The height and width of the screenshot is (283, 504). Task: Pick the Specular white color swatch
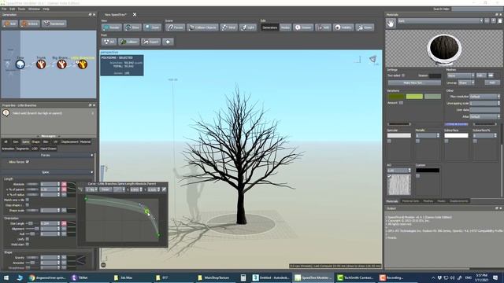tap(399, 135)
